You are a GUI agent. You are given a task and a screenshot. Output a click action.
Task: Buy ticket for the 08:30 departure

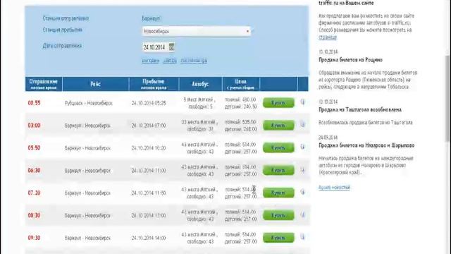coord(278,215)
